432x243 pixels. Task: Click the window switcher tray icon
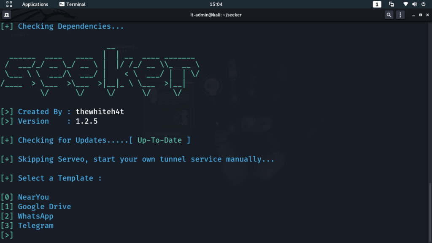coord(391,4)
